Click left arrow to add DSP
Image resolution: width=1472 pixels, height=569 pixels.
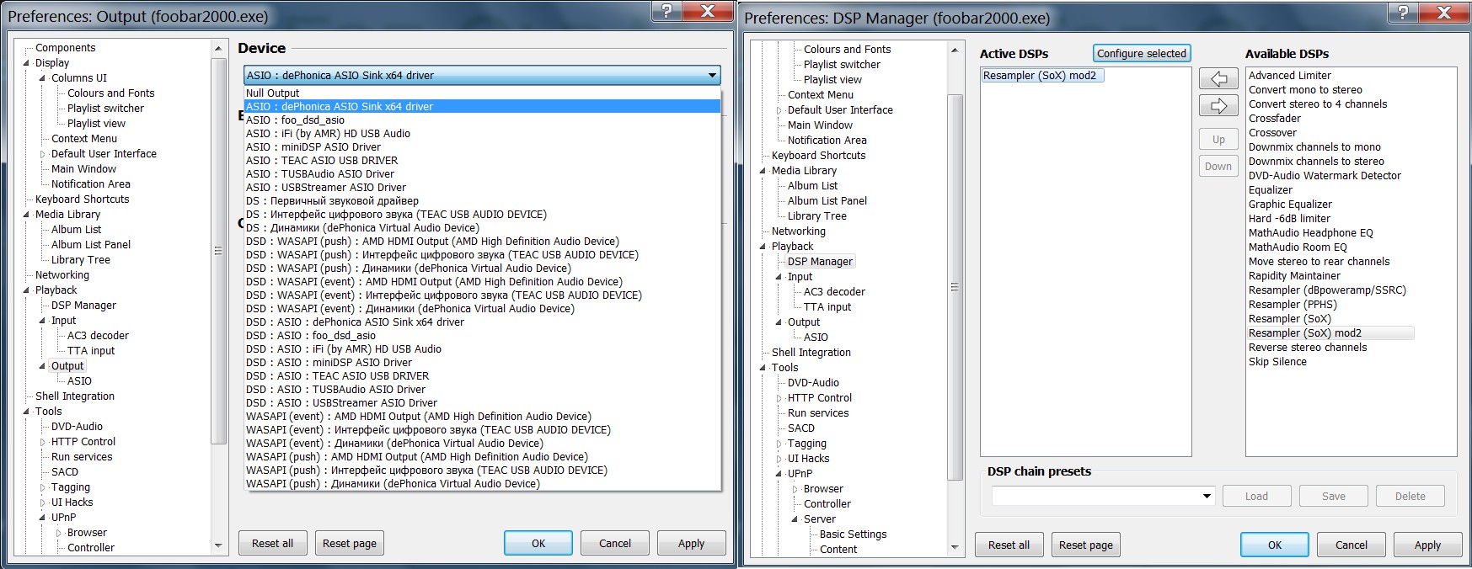click(x=1218, y=78)
